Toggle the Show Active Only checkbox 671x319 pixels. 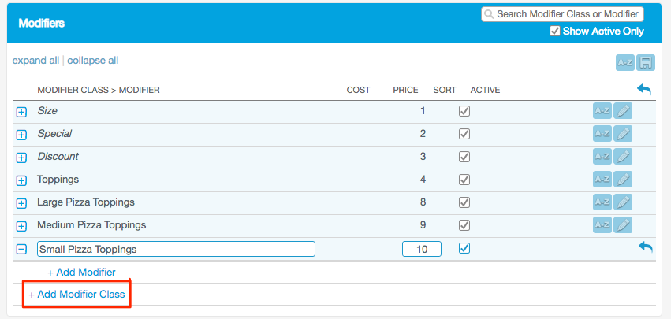[555, 32]
